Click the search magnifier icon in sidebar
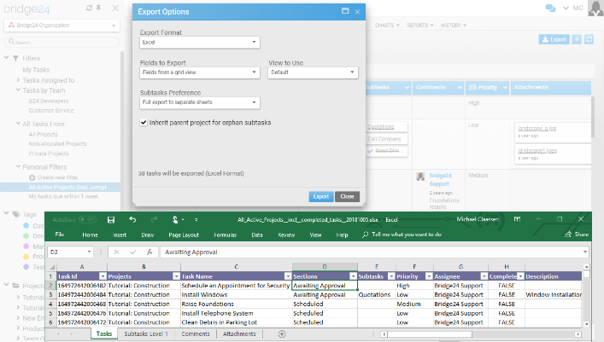This screenshot has width=604, height=342. [12, 42]
